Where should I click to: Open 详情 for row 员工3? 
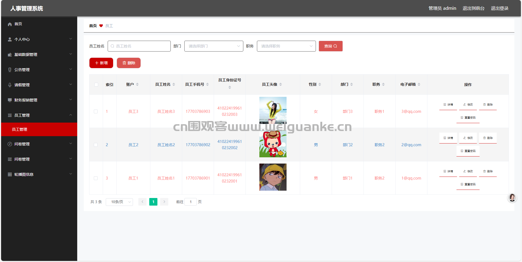[448, 105]
